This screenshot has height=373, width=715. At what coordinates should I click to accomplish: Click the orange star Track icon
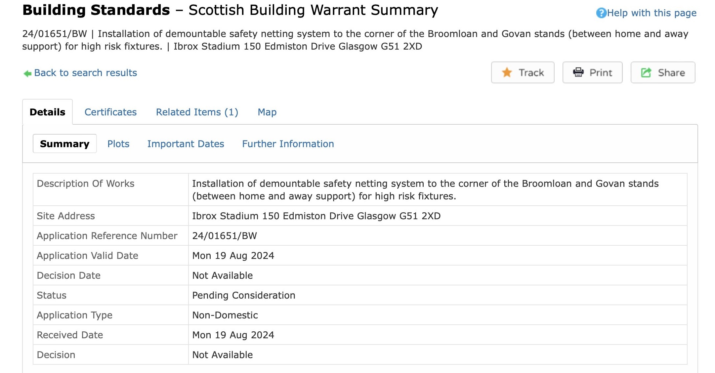coord(507,72)
